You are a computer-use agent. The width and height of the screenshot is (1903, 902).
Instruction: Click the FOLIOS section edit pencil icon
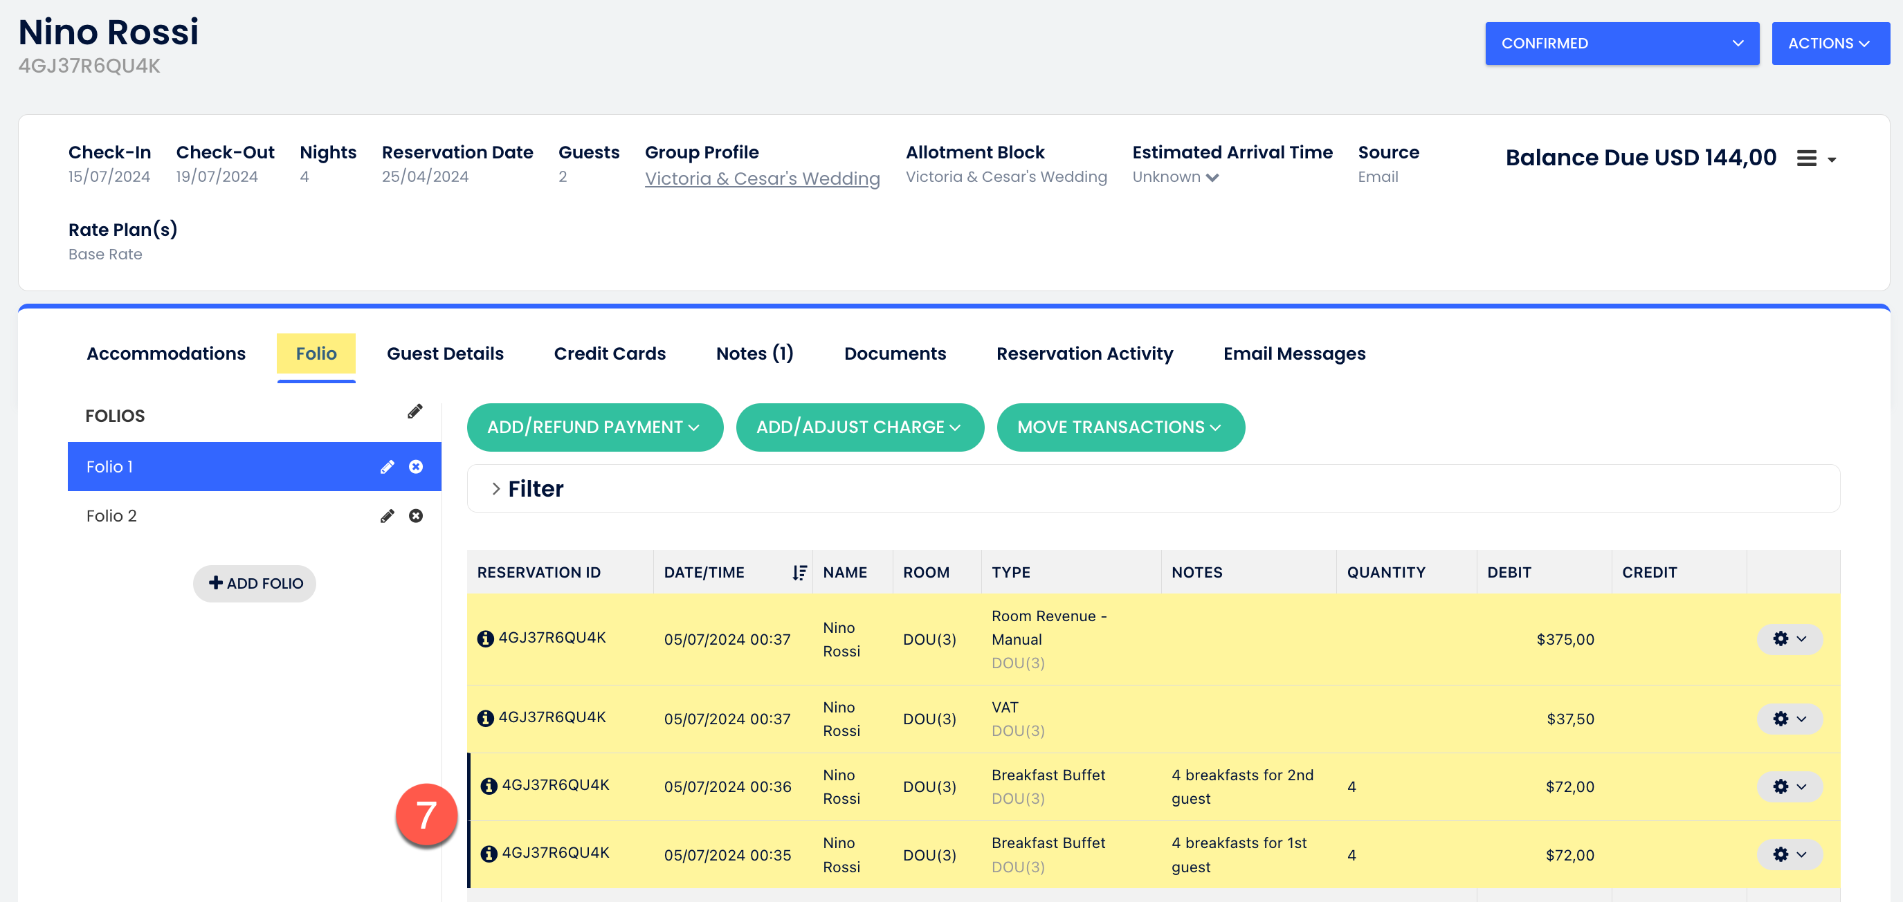pos(415,412)
